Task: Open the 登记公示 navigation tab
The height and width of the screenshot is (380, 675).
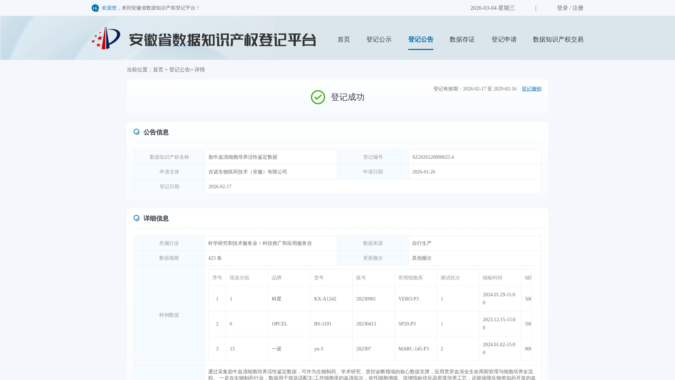Action: pos(379,39)
